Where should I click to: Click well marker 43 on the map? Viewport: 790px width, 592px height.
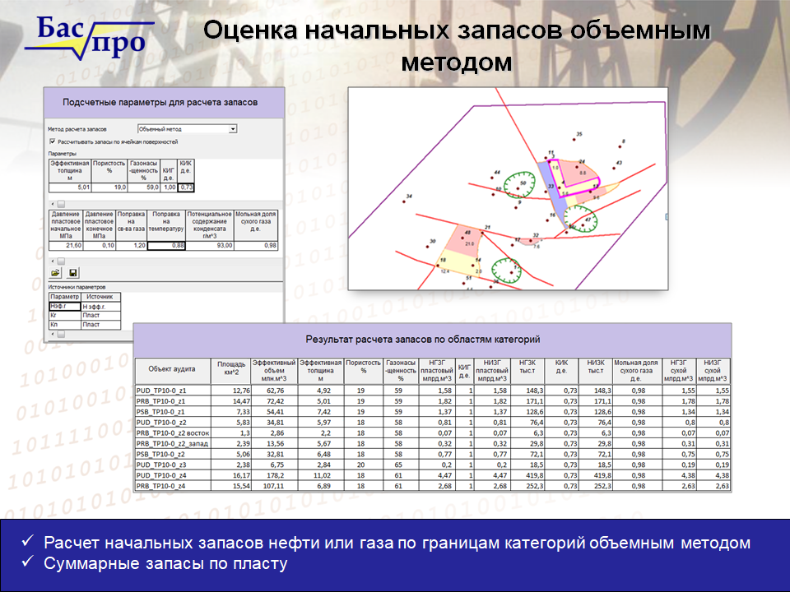tap(614, 168)
